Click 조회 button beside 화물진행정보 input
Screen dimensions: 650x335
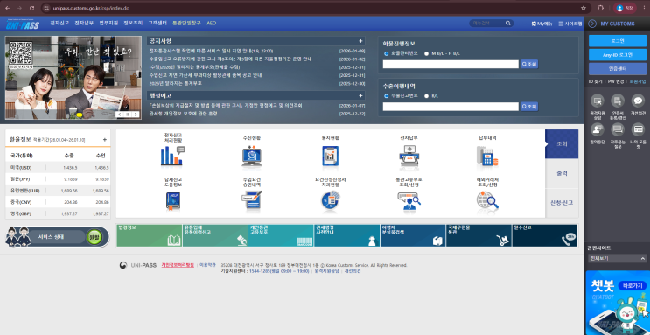[x=529, y=64]
